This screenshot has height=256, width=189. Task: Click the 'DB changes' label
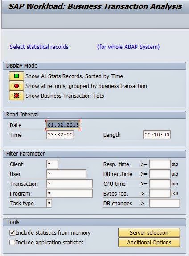118,204
